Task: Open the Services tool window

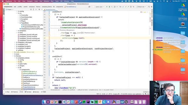Action: [x=36, y=92]
